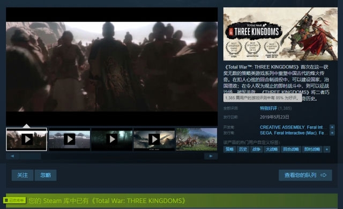The image size is (343, 209).
Task: Click the main trailer video player
Action: [x=112, y=66]
